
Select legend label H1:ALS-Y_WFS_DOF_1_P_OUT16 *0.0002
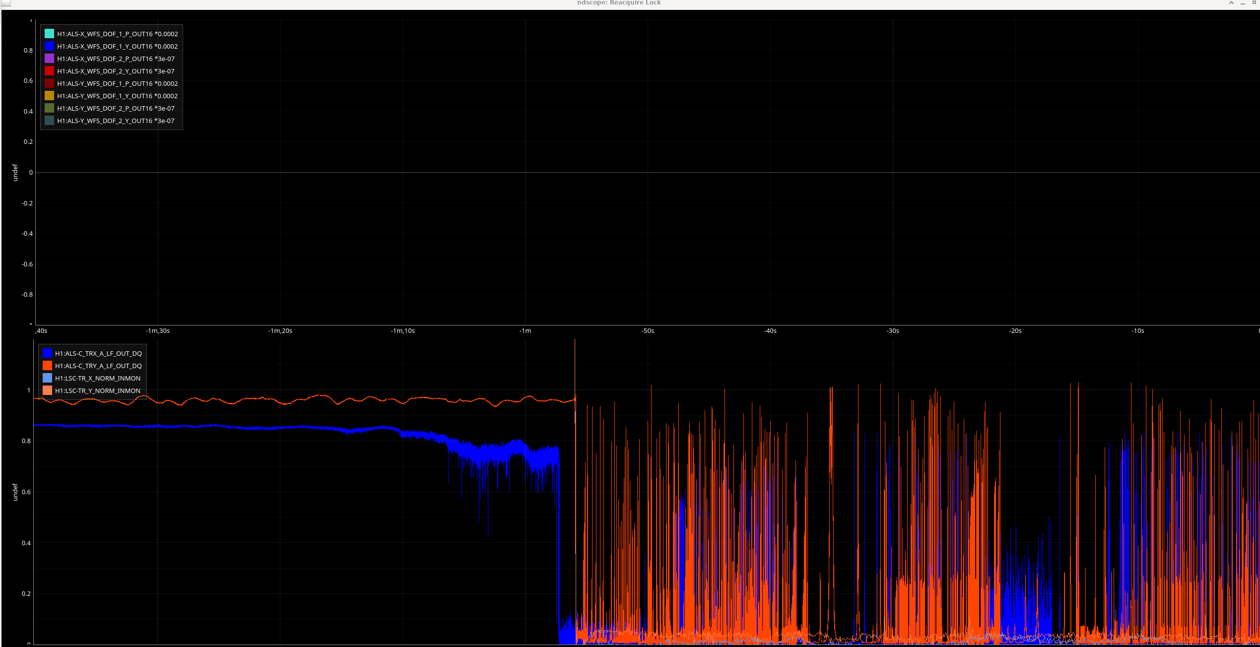click(118, 83)
